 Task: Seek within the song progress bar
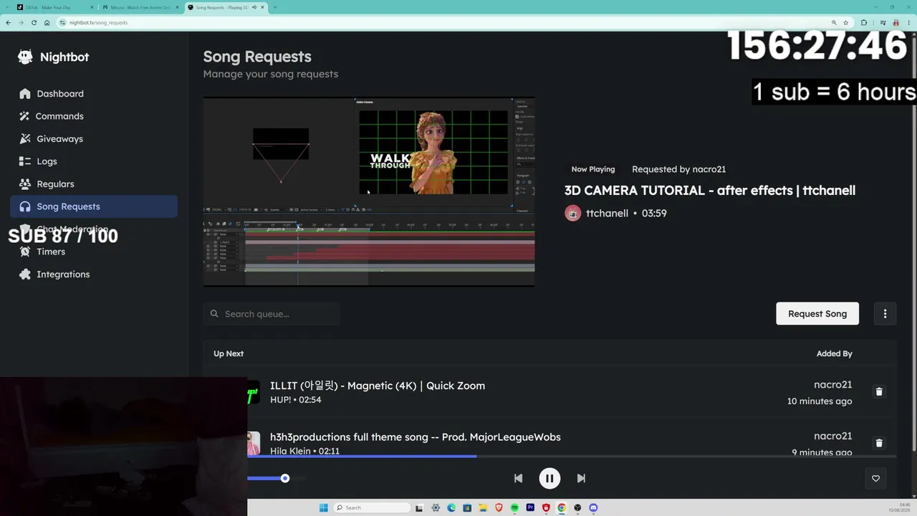coord(572,456)
